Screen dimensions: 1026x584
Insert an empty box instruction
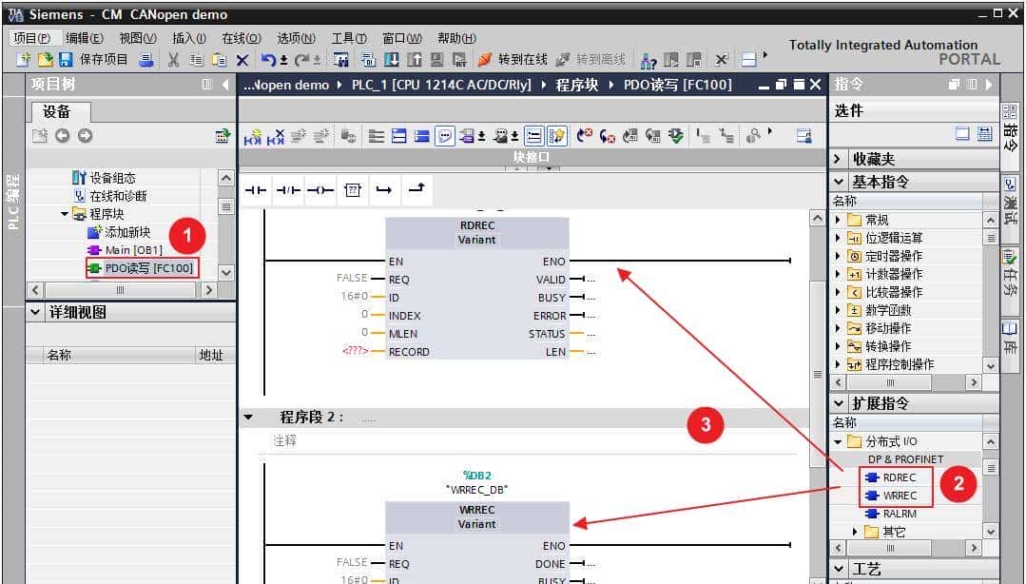pyautogui.click(x=353, y=190)
